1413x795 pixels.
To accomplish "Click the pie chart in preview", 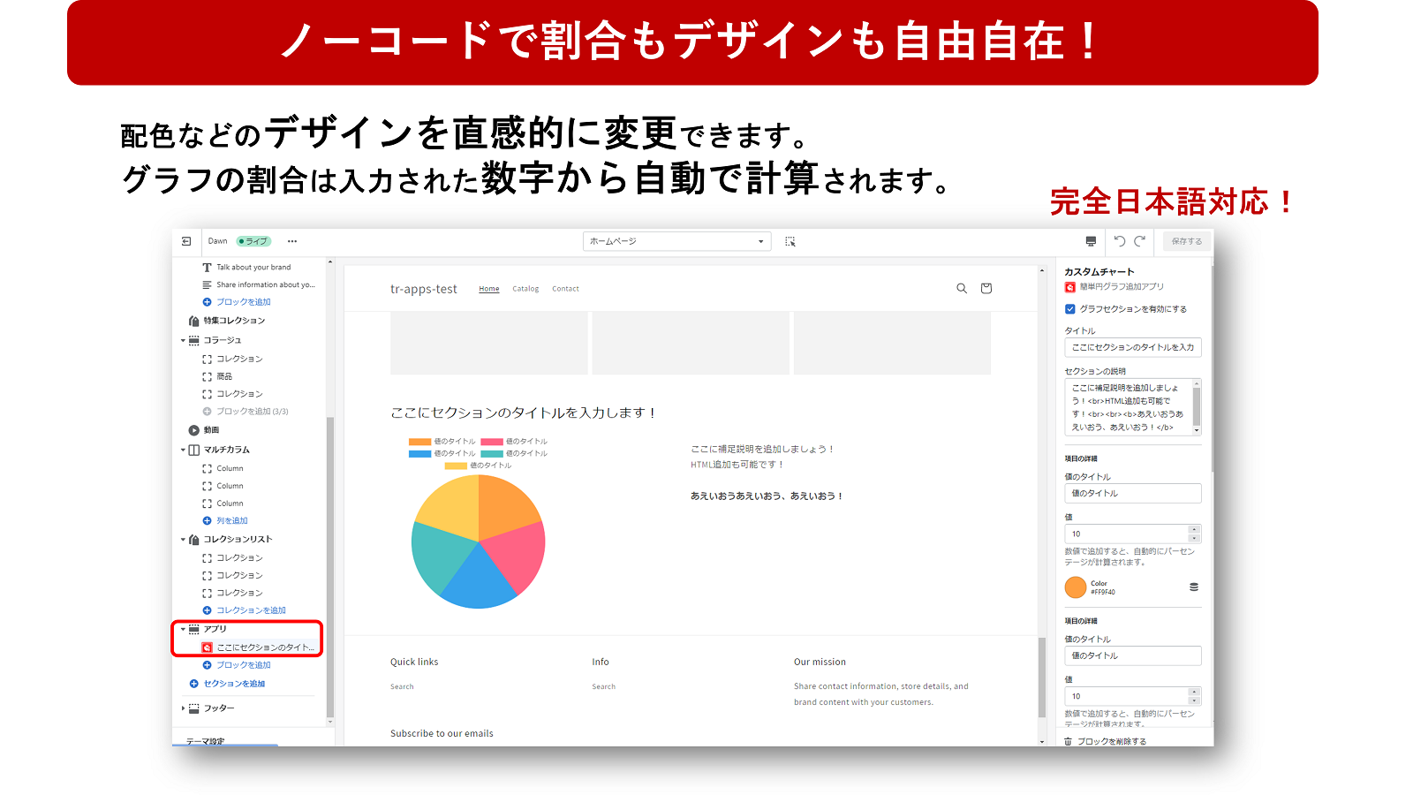I will pyautogui.click(x=479, y=541).
